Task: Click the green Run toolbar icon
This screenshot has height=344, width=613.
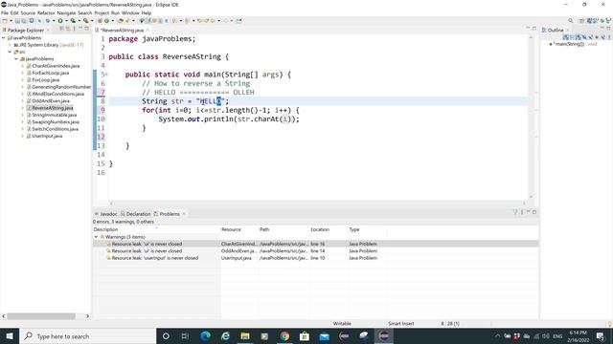Action: click(x=60, y=21)
